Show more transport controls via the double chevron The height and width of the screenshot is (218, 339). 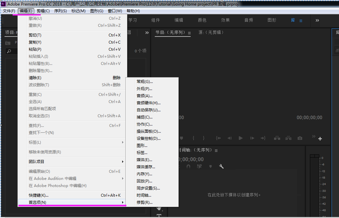click(x=314, y=136)
